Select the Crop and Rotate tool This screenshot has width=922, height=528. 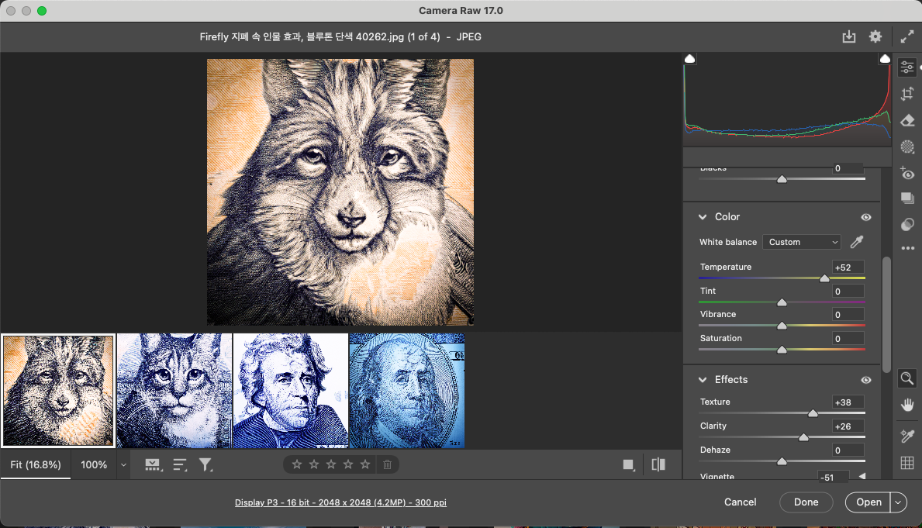coord(907,94)
